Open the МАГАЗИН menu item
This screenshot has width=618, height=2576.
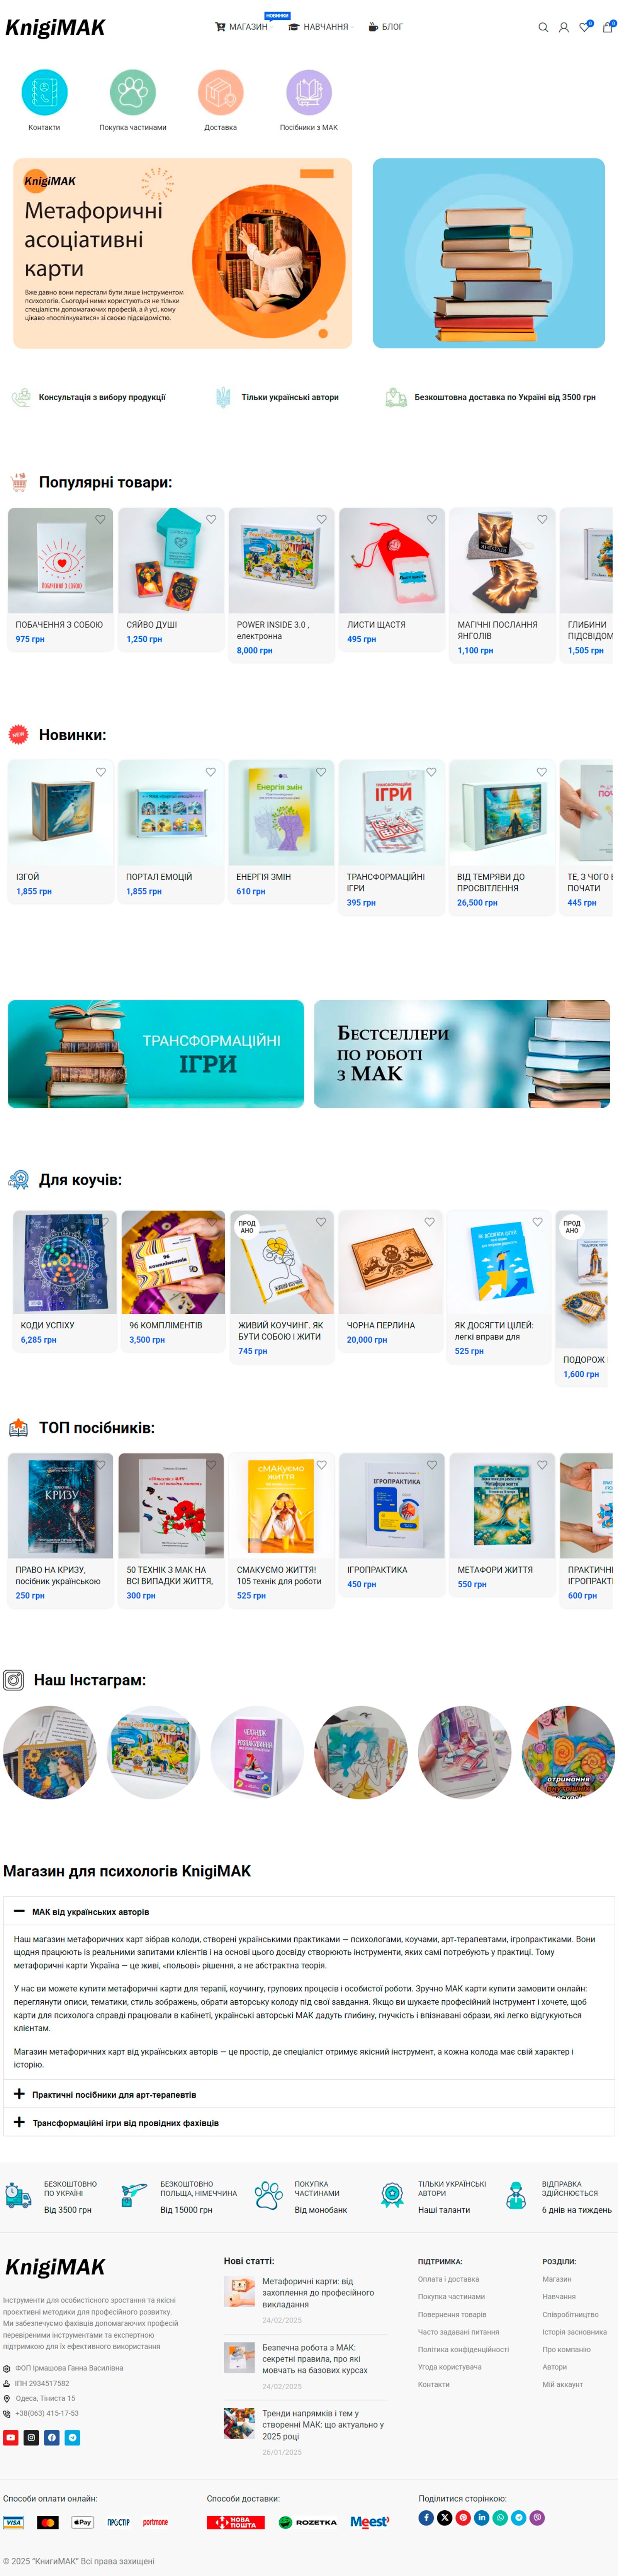click(242, 27)
